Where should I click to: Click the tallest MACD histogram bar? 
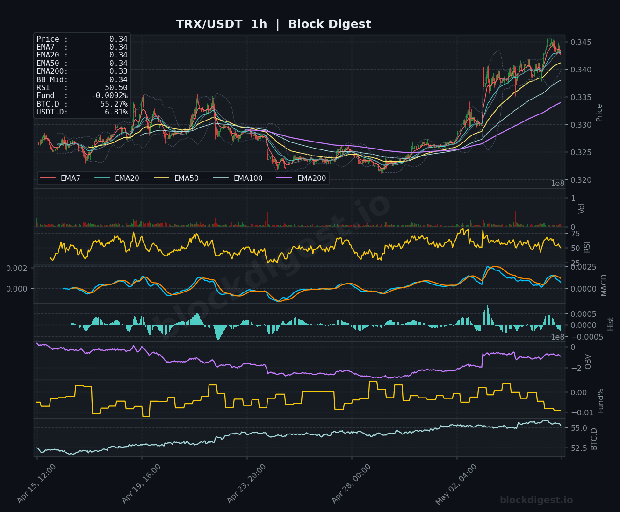point(487,315)
